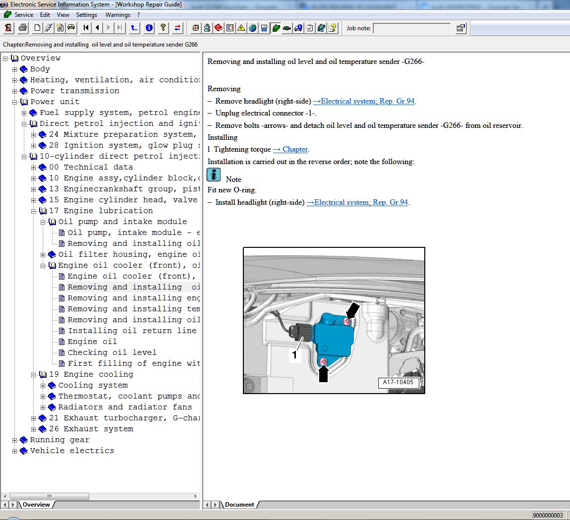
Task: Expand Oil filter housing node
Action: click(43, 255)
